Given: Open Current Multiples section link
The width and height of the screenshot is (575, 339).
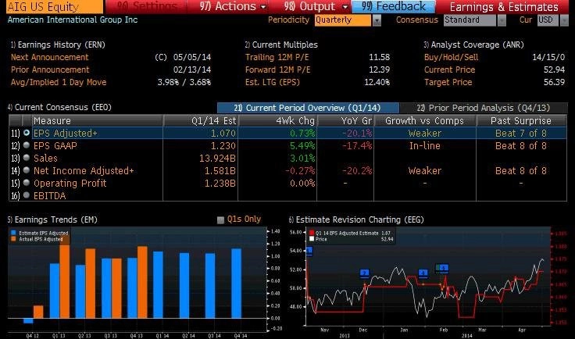Looking at the screenshot, I should [x=281, y=45].
